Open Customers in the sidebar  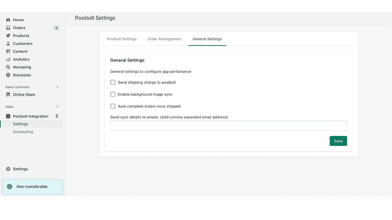pos(23,43)
